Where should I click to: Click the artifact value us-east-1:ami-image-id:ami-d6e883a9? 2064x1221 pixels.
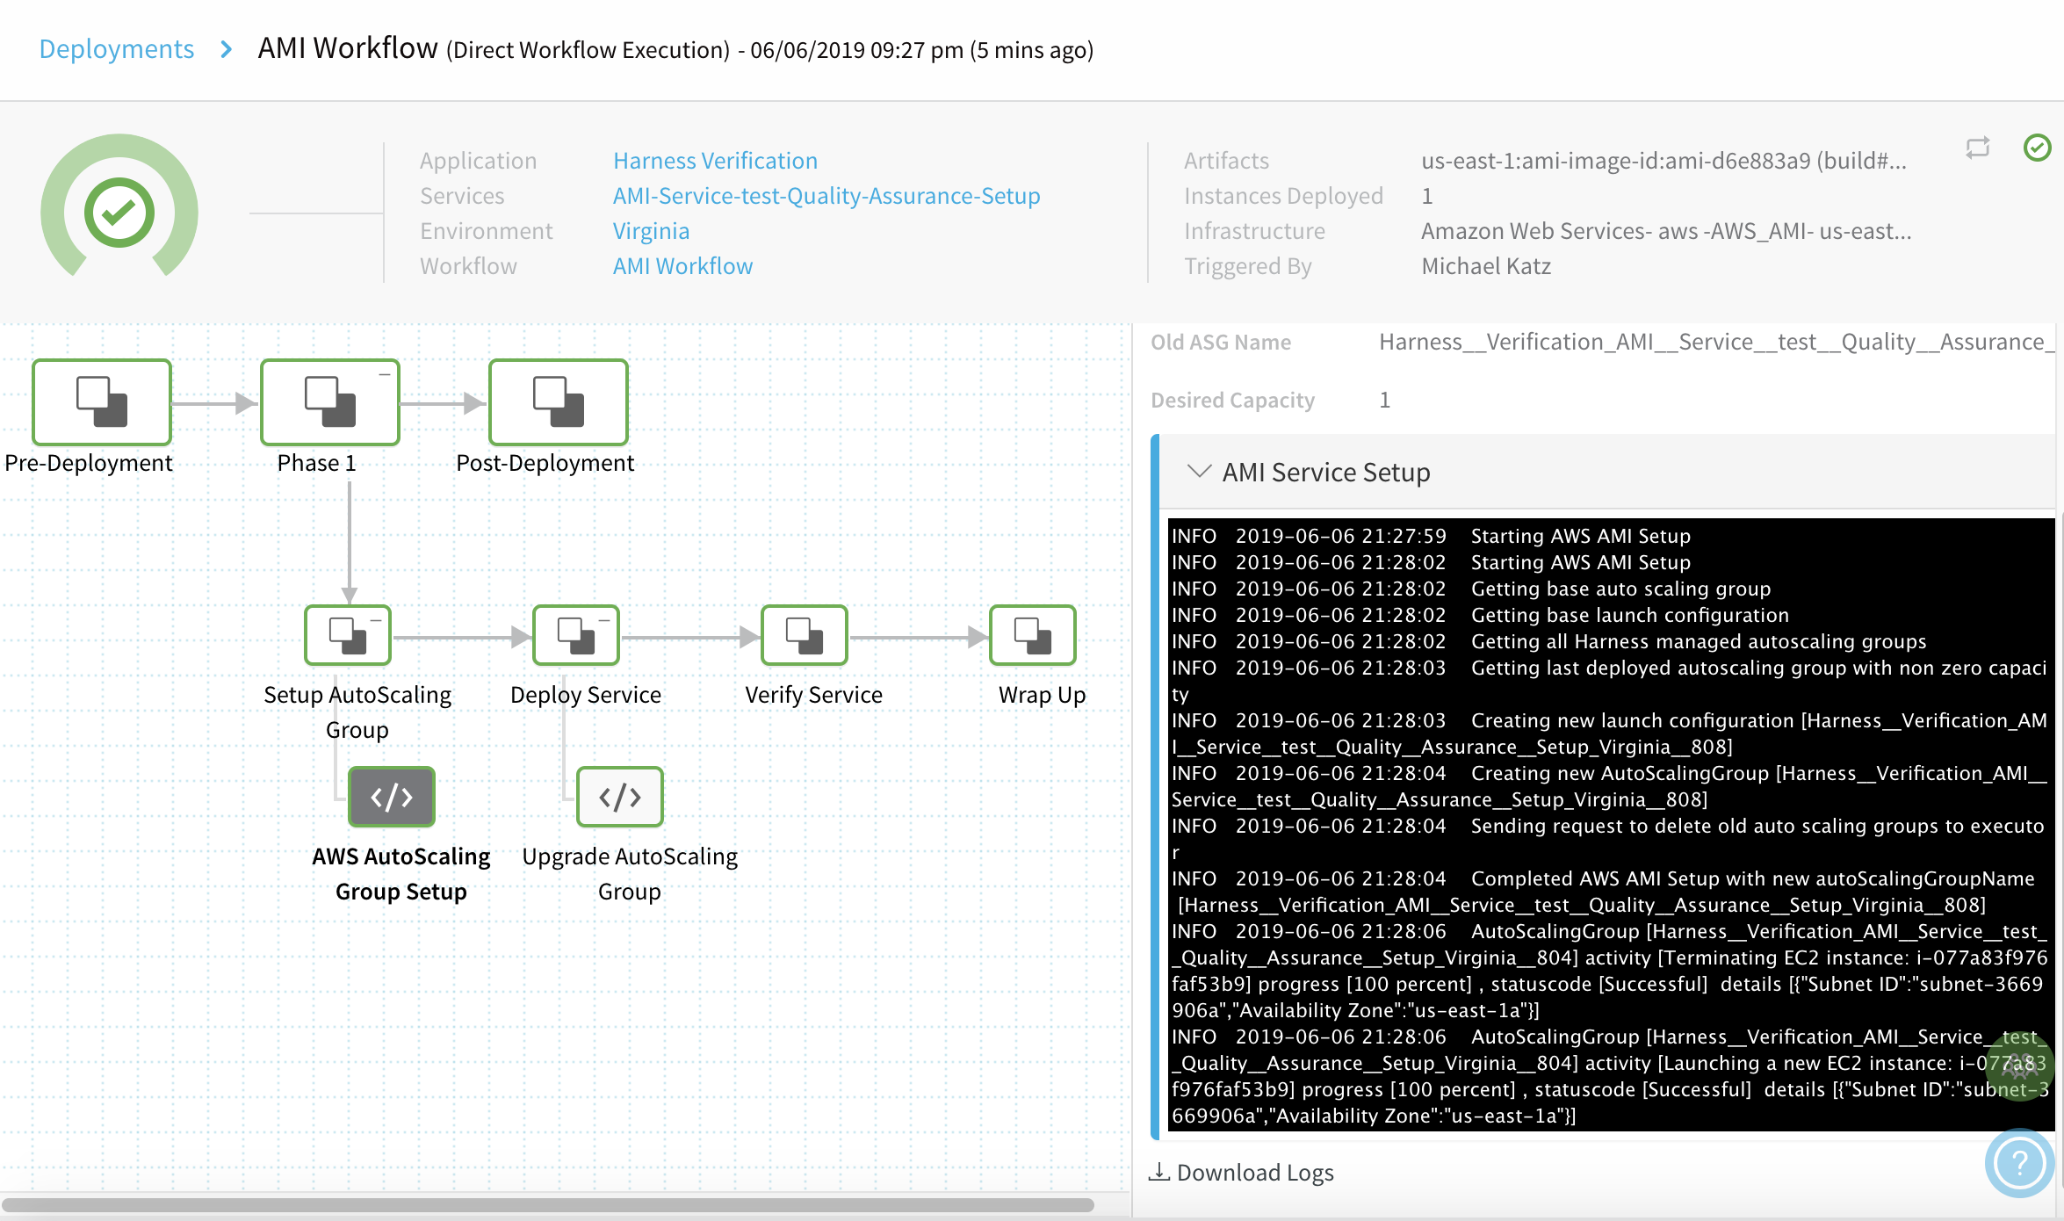coord(1663,161)
